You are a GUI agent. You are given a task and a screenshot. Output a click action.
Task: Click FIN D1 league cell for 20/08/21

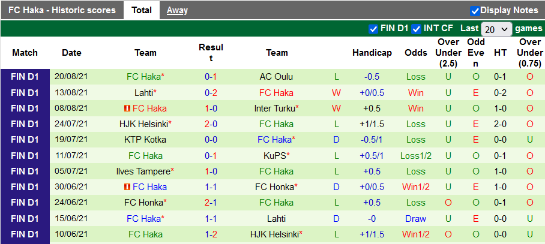(25, 77)
